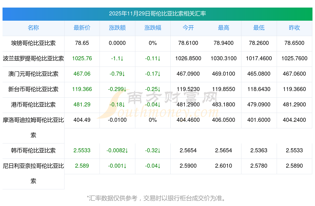Click the low value 2.5780

[259, 166]
